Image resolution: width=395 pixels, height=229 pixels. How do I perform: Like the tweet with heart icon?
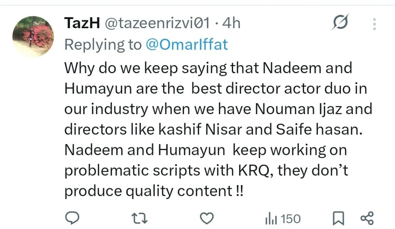(208, 219)
